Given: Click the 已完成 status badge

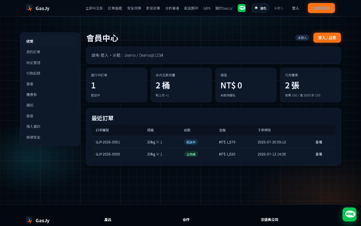Looking at the screenshot, I should [x=191, y=154].
